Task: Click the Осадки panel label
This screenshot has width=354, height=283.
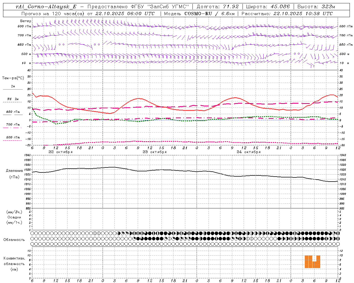Action: point(14,217)
